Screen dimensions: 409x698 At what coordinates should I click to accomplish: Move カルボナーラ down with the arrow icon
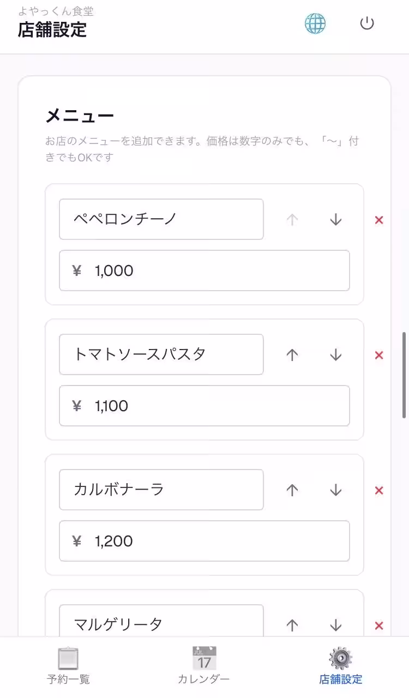click(x=335, y=490)
